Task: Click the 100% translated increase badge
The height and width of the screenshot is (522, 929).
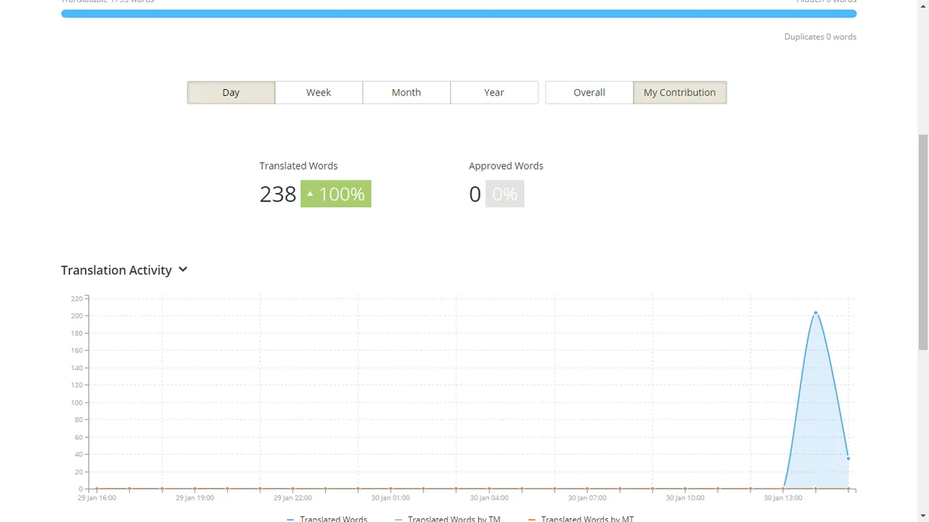Action: (x=336, y=194)
